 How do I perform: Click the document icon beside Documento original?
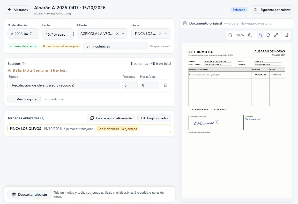coord(185,23)
